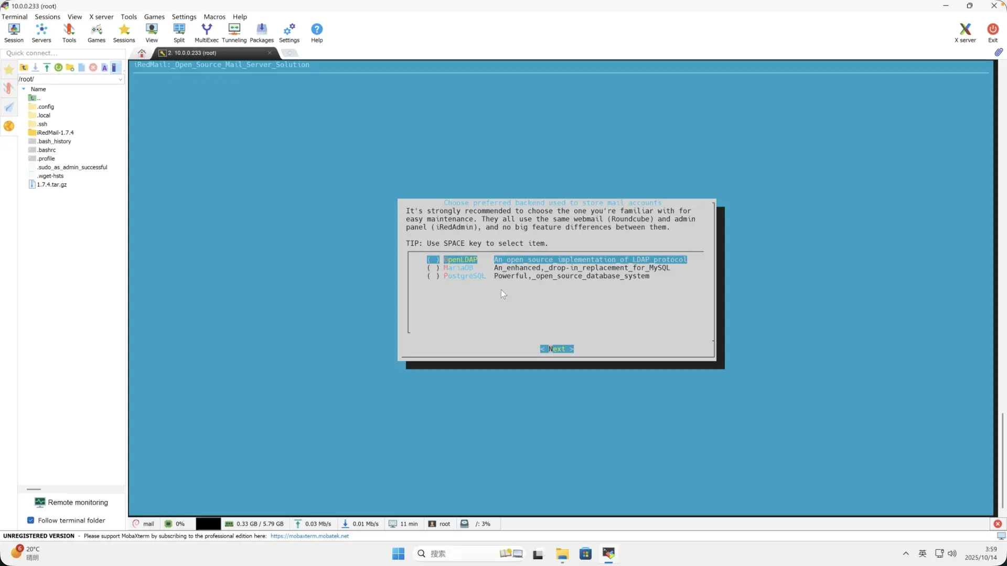The width and height of the screenshot is (1007, 566).
Task: Click the Split terminal icon
Action: [x=179, y=32]
